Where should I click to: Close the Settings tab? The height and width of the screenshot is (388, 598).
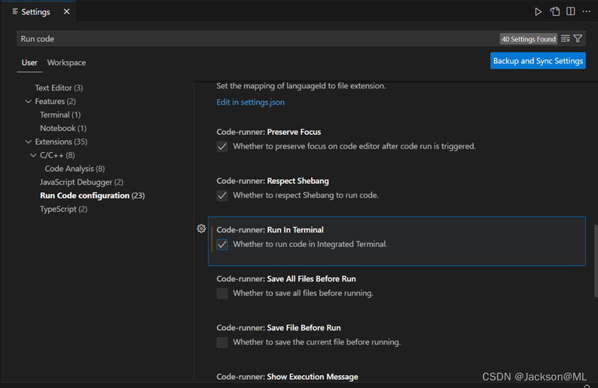click(66, 12)
